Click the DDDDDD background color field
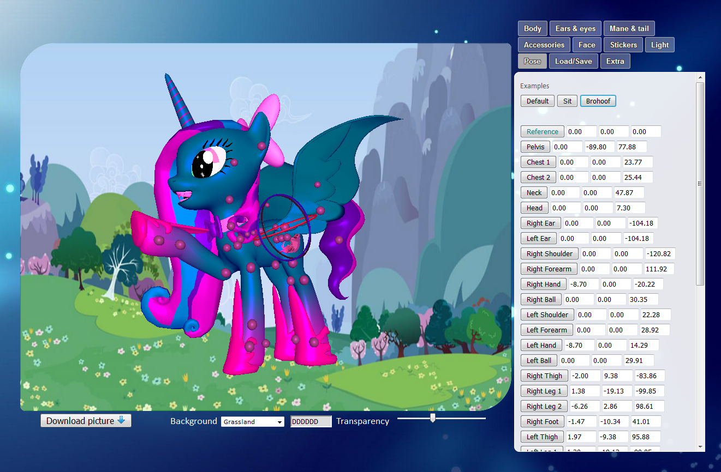The image size is (721, 472). click(x=311, y=421)
